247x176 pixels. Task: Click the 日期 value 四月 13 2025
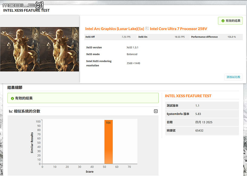204,122
